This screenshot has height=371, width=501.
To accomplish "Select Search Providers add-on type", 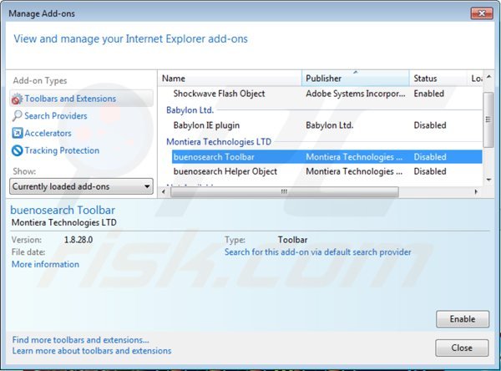I will point(56,116).
